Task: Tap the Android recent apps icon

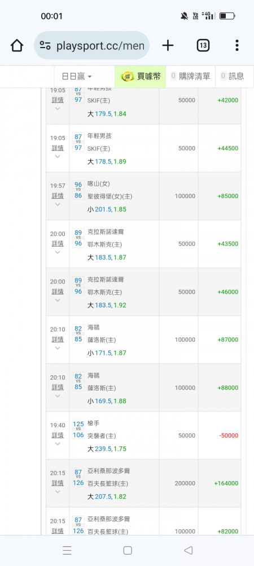Action: [x=67, y=550]
